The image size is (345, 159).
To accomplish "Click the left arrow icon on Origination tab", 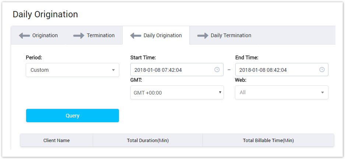I will pos(24,36).
